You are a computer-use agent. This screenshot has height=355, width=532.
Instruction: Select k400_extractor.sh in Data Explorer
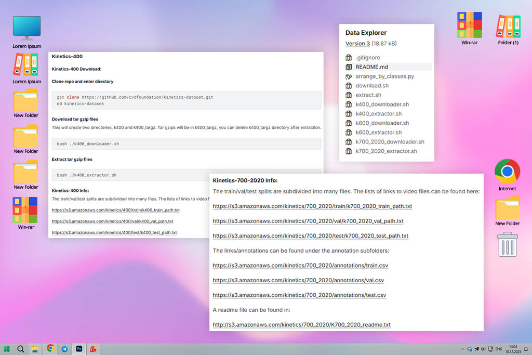(x=379, y=114)
